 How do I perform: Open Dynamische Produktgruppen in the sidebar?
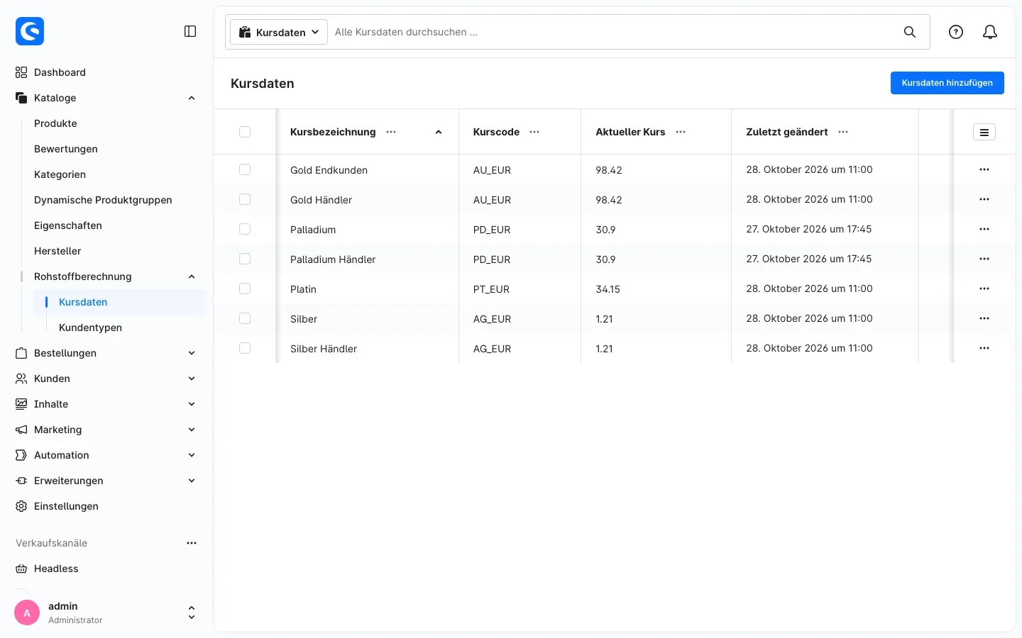pyautogui.click(x=103, y=200)
